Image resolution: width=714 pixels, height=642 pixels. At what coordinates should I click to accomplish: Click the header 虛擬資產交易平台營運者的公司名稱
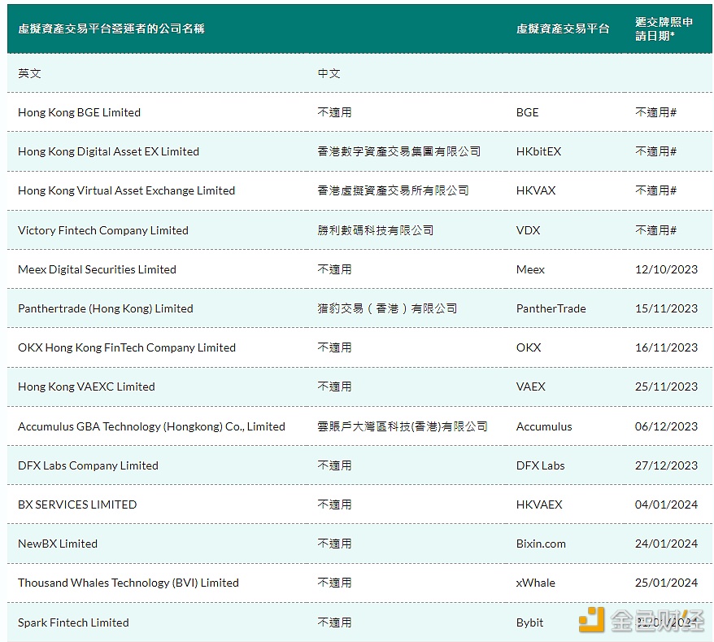click(x=111, y=28)
